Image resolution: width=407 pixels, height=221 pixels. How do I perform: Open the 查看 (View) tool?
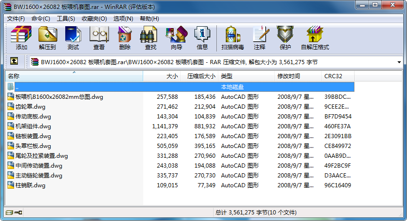click(x=99, y=38)
